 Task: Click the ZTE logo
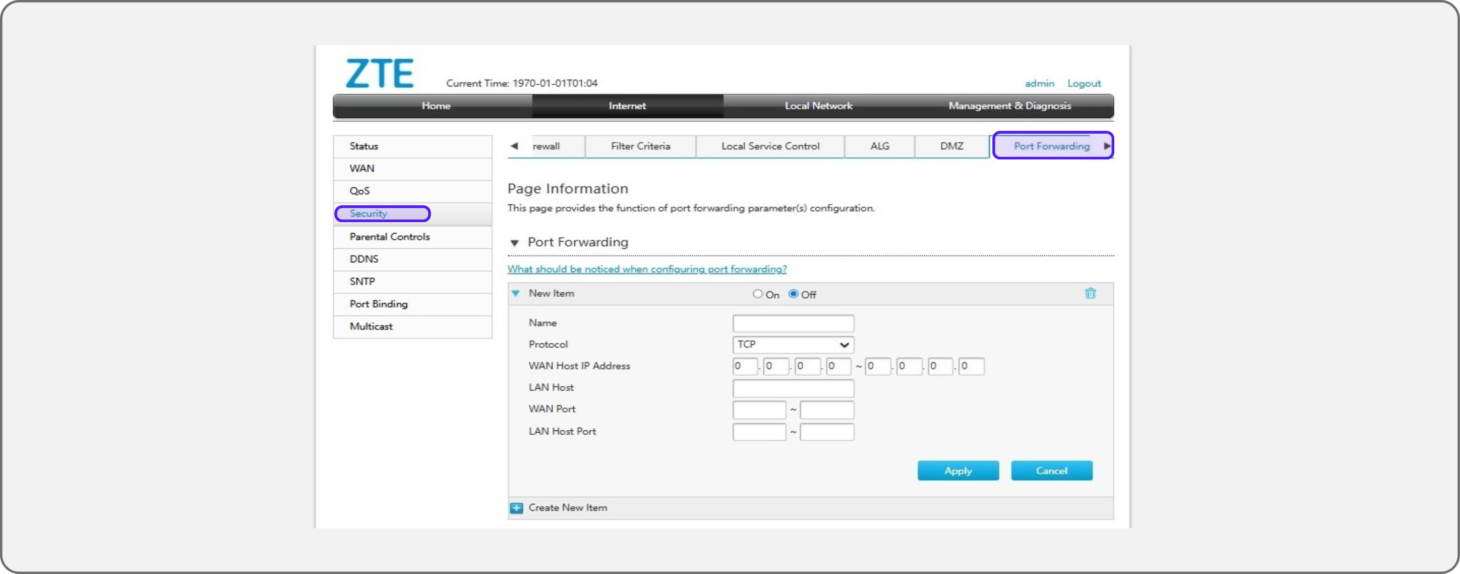[x=379, y=74]
